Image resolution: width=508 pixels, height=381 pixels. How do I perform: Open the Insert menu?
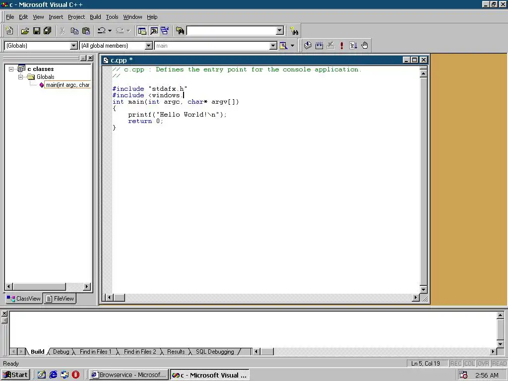click(56, 17)
